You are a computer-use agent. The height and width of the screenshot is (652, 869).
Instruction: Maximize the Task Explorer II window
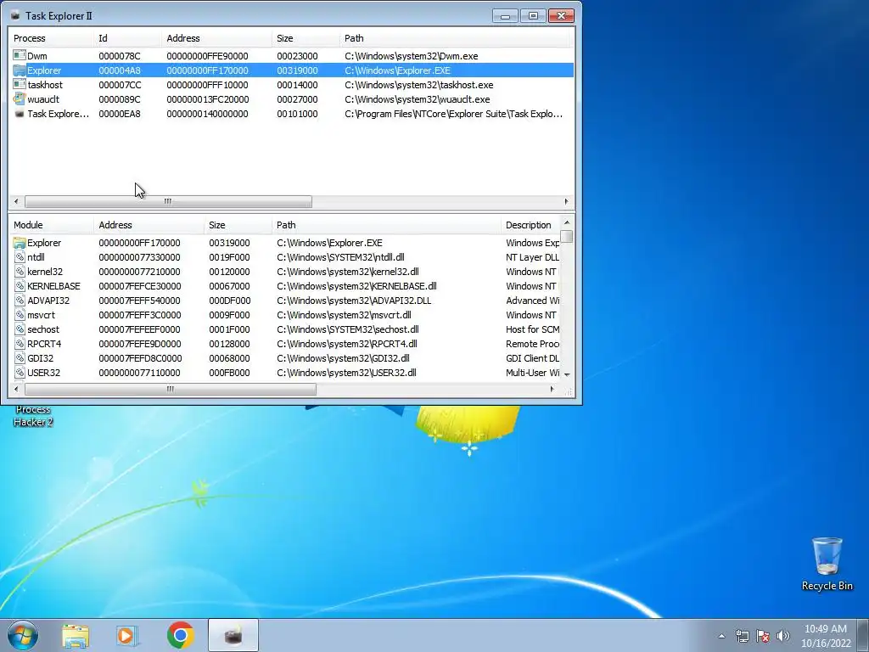point(533,15)
